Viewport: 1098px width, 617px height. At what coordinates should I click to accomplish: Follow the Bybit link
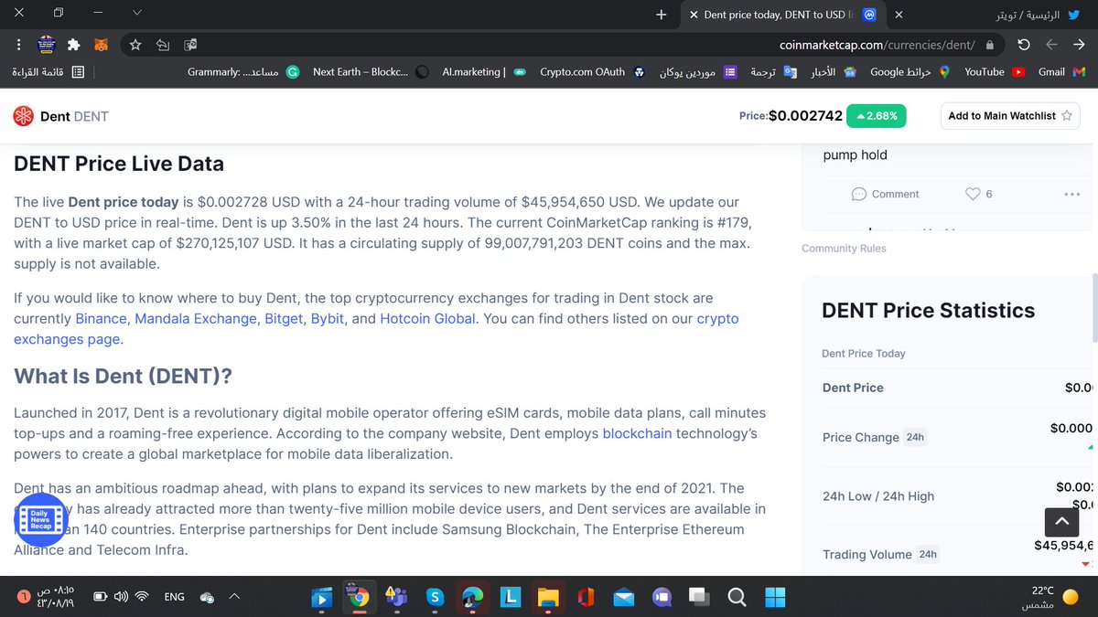pos(328,318)
